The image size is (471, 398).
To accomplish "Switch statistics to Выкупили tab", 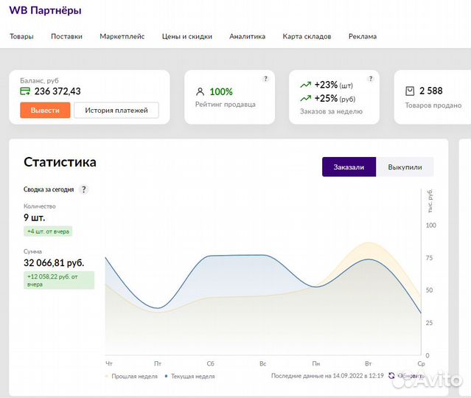I will tap(405, 167).
